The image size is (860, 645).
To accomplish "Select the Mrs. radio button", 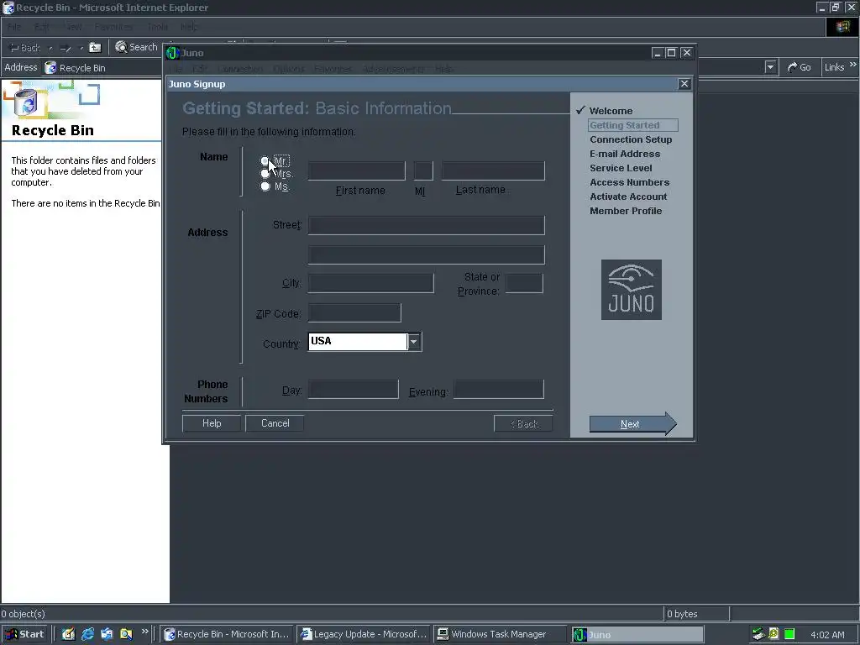I will click(x=265, y=174).
